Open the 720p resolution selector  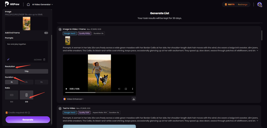tap(27, 71)
